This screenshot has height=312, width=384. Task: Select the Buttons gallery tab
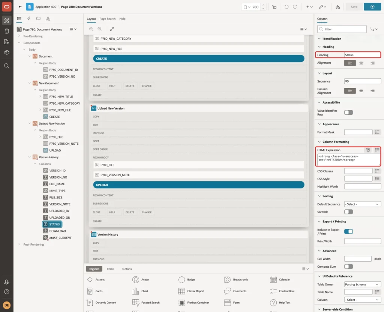127,269
